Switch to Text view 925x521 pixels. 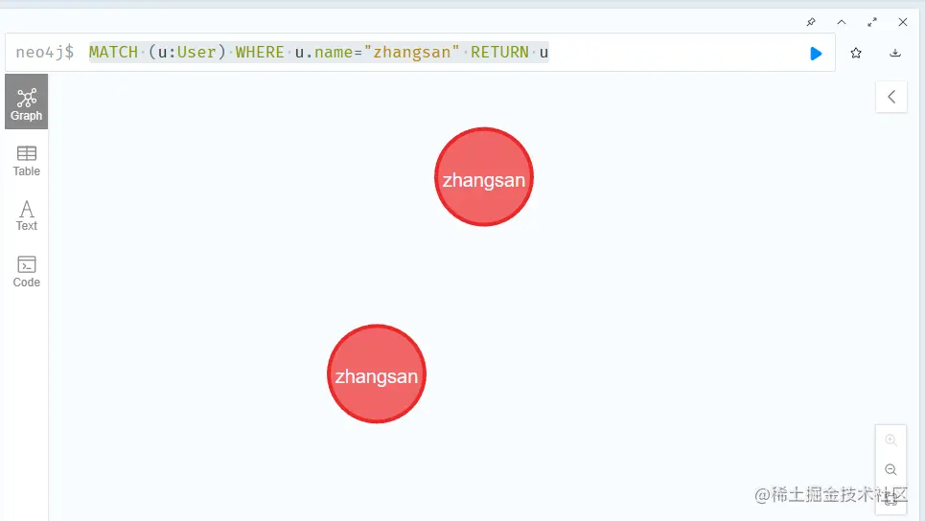pos(27,215)
